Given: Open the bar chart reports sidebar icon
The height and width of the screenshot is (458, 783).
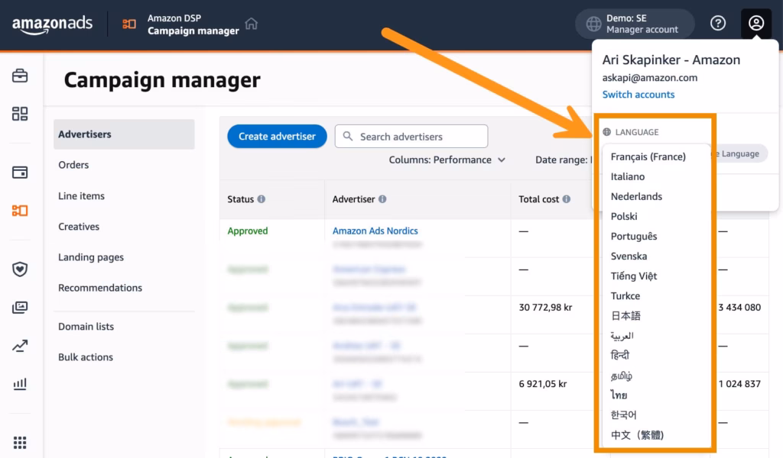Looking at the screenshot, I should (20, 384).
